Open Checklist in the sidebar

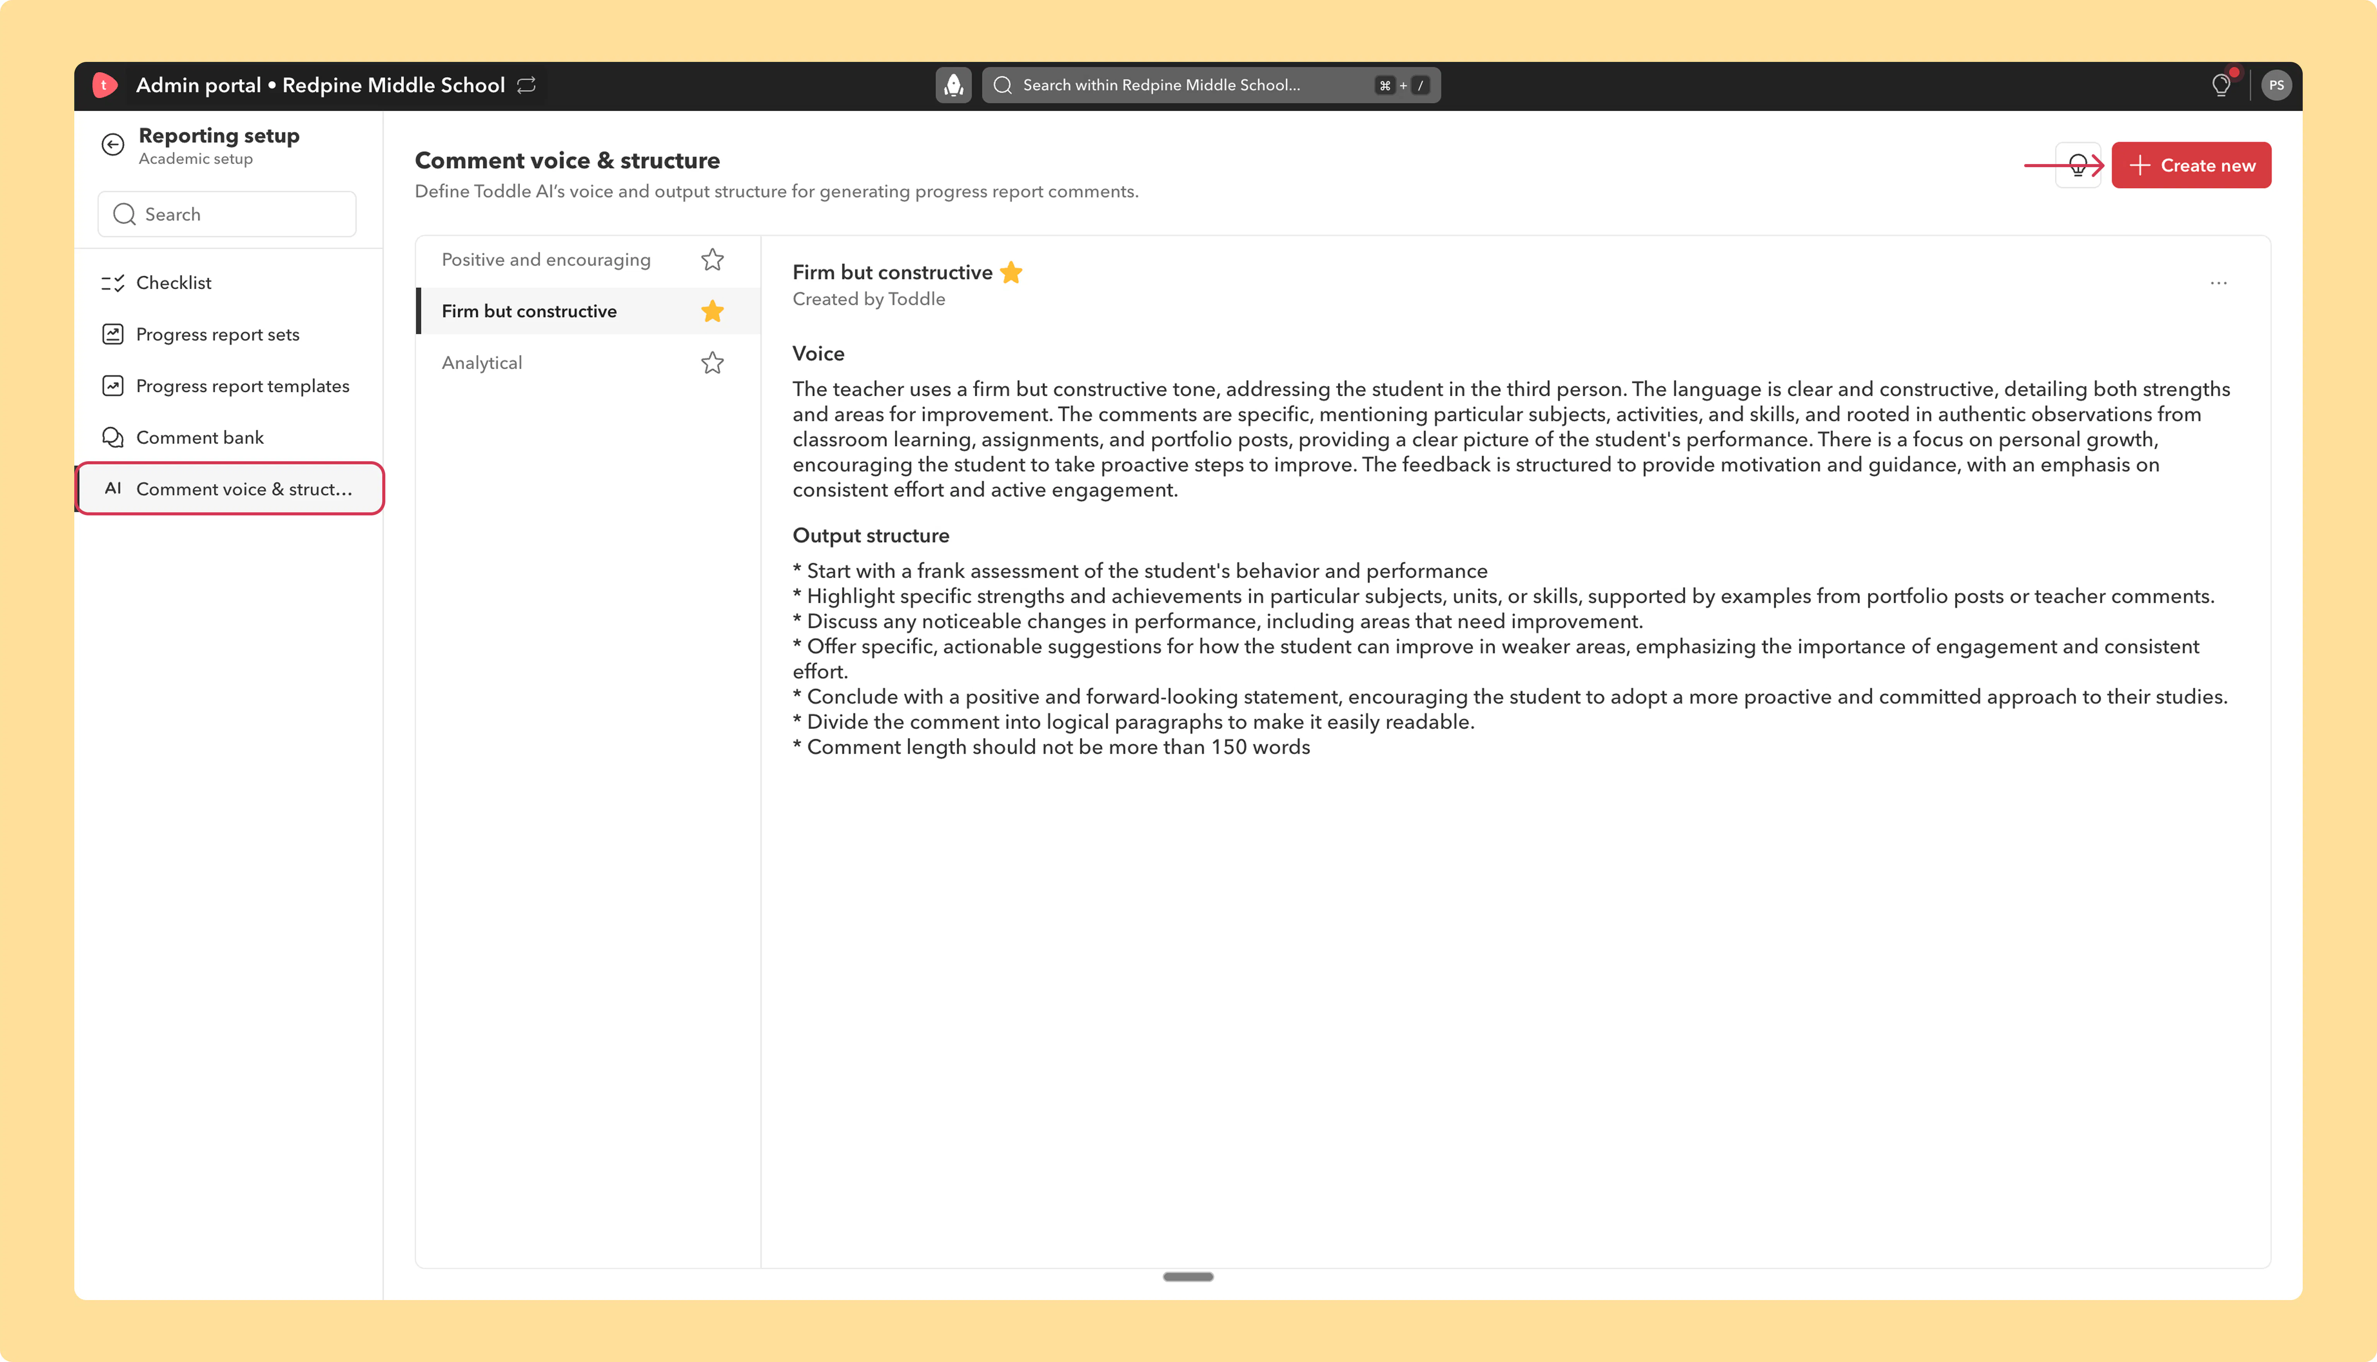click(229, 282)
